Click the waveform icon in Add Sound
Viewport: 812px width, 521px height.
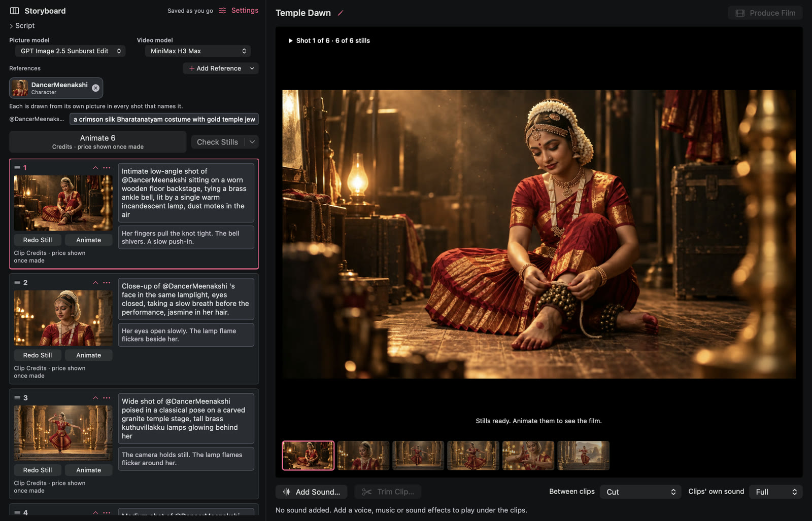pos(287,492)
